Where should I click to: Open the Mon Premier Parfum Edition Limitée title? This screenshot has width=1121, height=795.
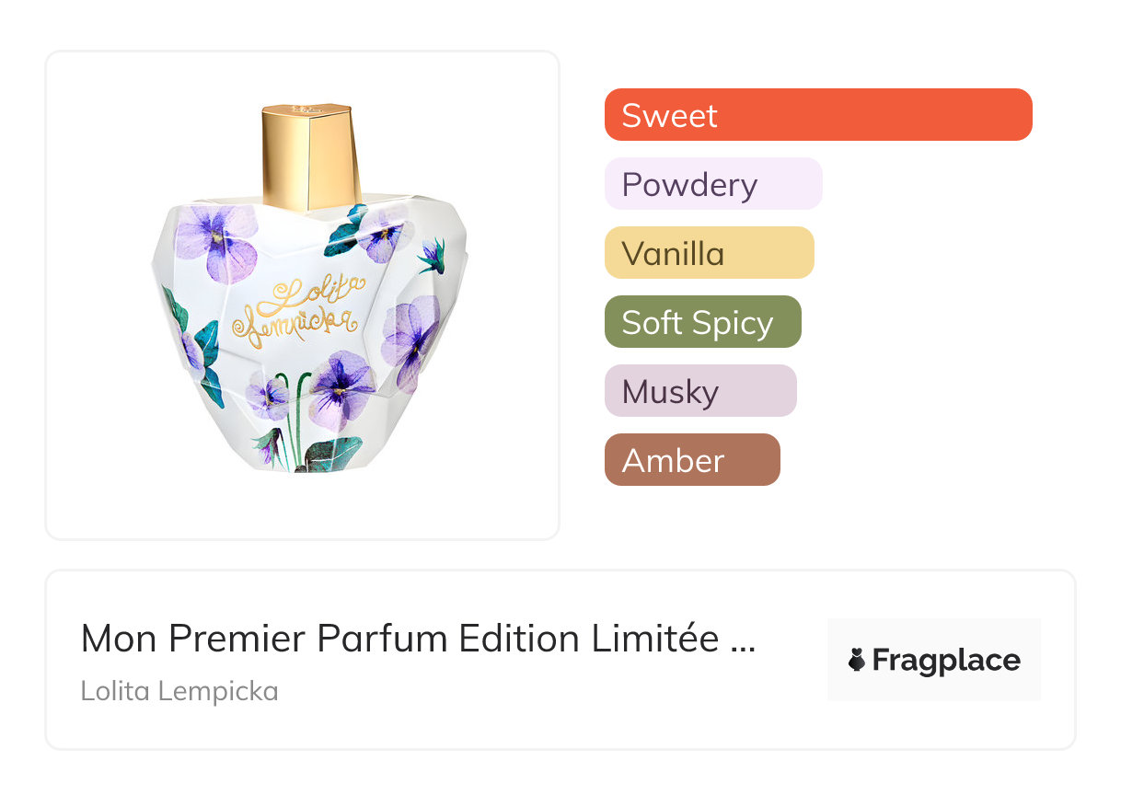(x=400, y=639)
